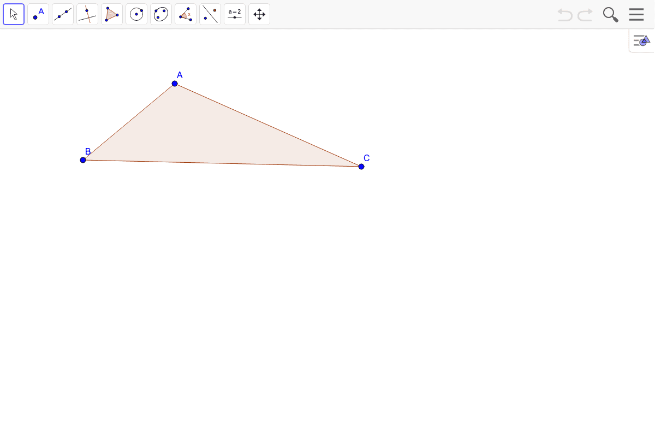Click the Undo arrow
The width and height of the screenshot is (655, 437).
pyautogui.click(x=565, y=15)
